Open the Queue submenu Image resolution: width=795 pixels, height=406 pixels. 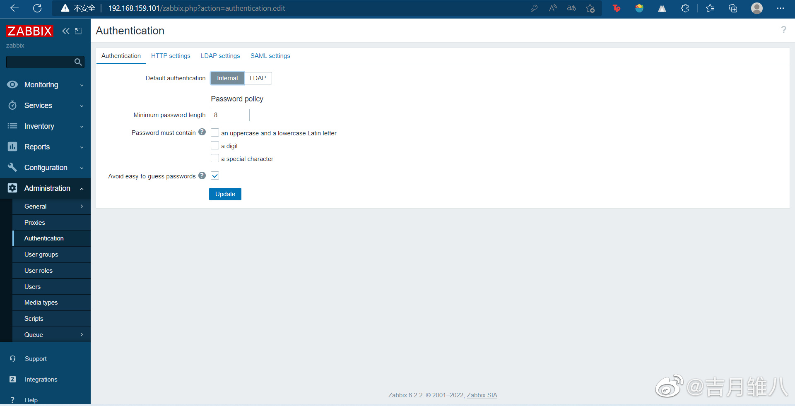coord(51,335)
